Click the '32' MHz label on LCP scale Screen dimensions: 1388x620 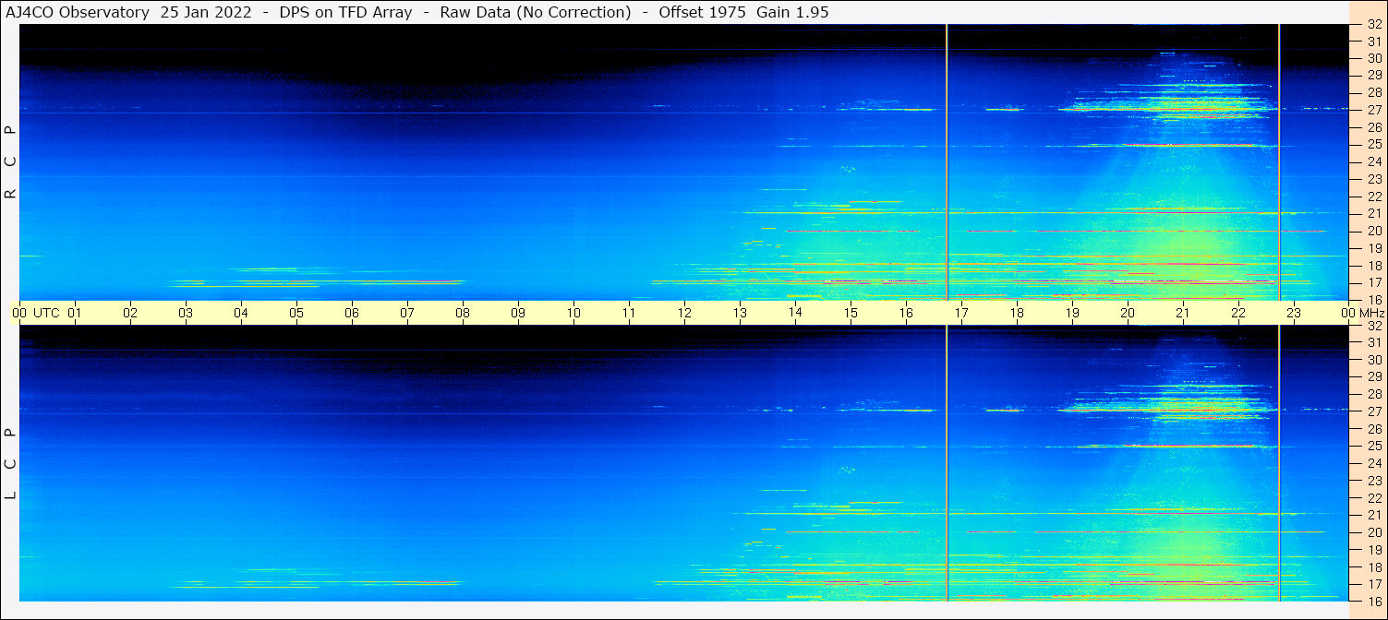1374,326
